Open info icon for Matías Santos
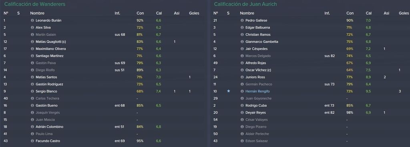Viewport: 410px width, 147px height. tap(32, 77)
